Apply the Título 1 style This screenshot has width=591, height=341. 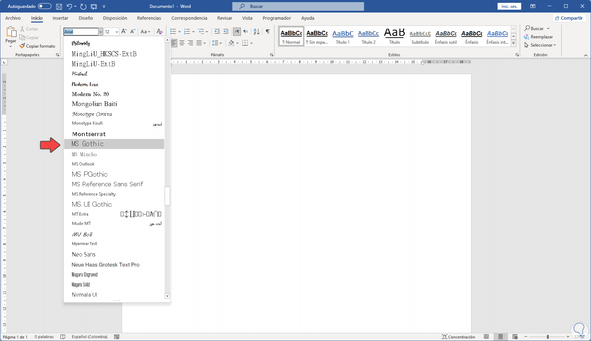click(343, 37)
